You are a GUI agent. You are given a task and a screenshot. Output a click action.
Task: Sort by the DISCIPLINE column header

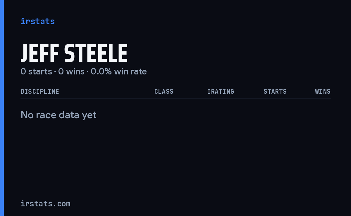[x=40, y=91]
